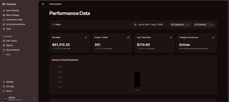This screenshot has height=102, width=229.
Task: Click the calendar icon in date range
Action: [x=135, y=25]
